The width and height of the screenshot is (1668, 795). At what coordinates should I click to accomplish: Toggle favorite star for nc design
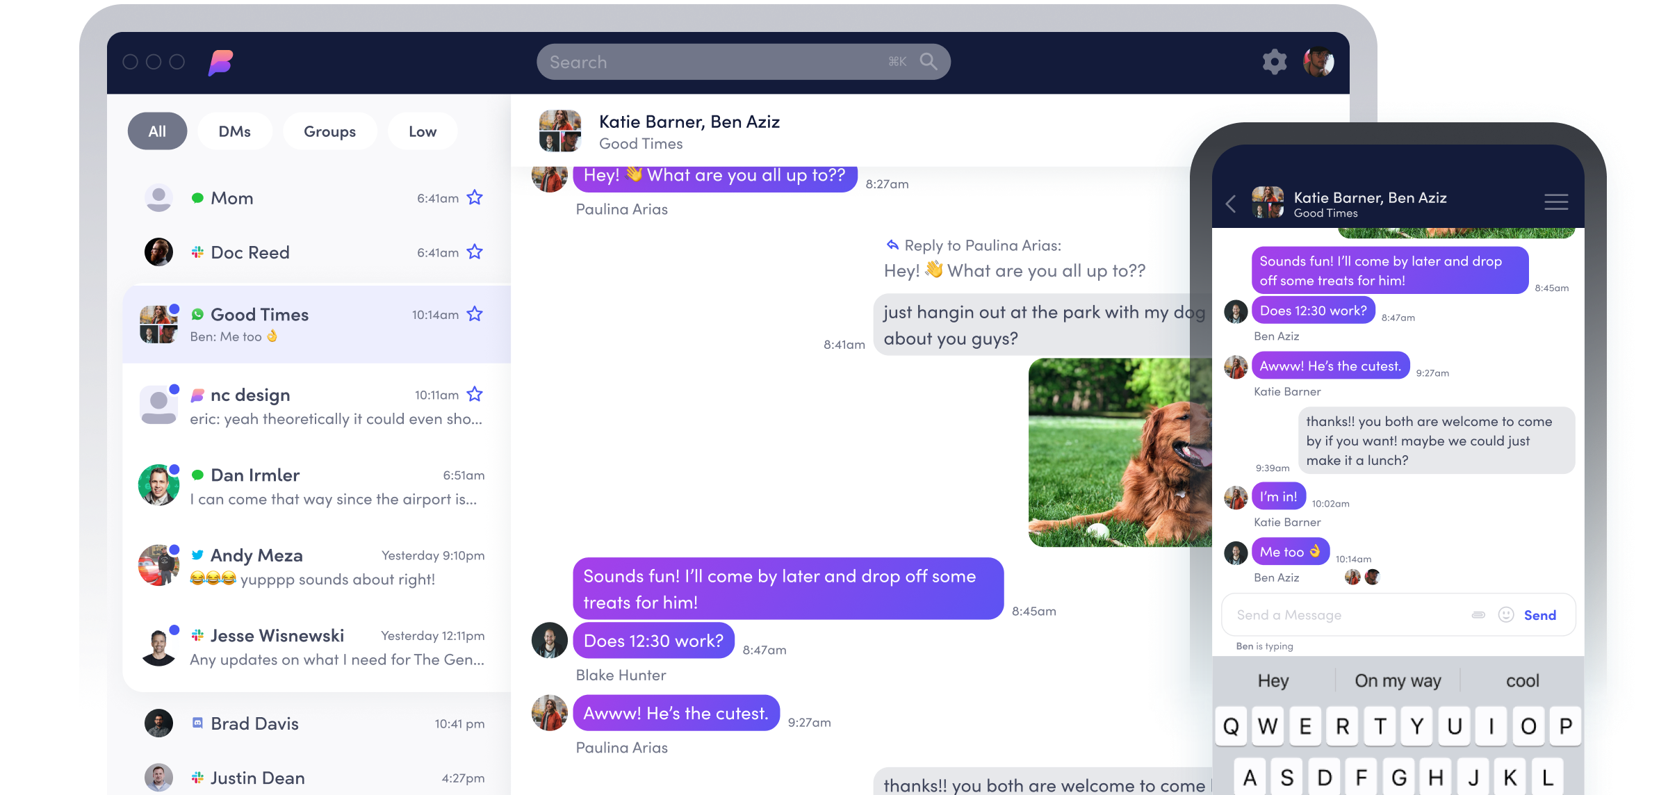[x=475, y=395]
